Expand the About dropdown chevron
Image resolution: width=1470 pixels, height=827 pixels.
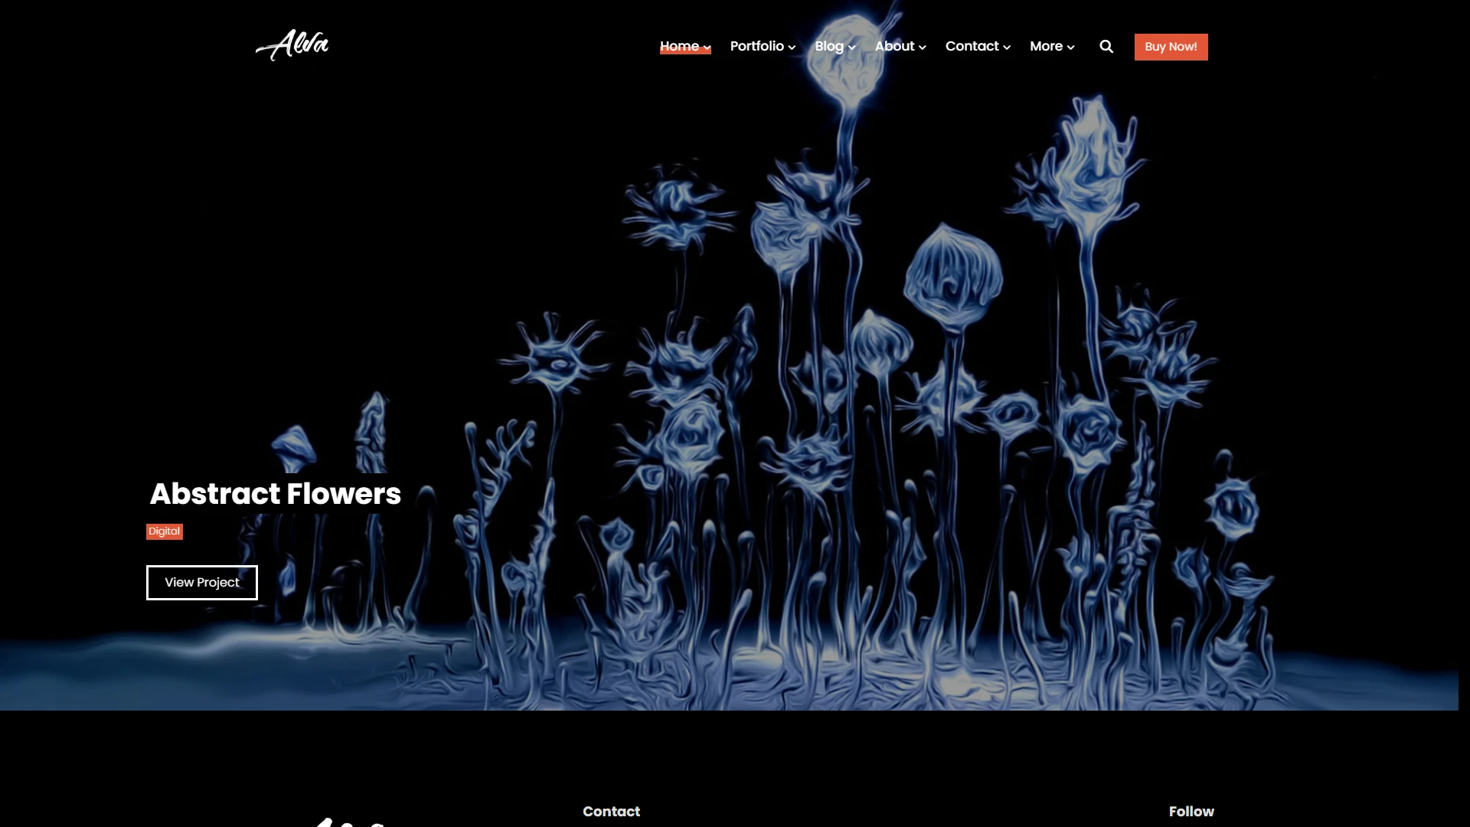tap(922, 47)
